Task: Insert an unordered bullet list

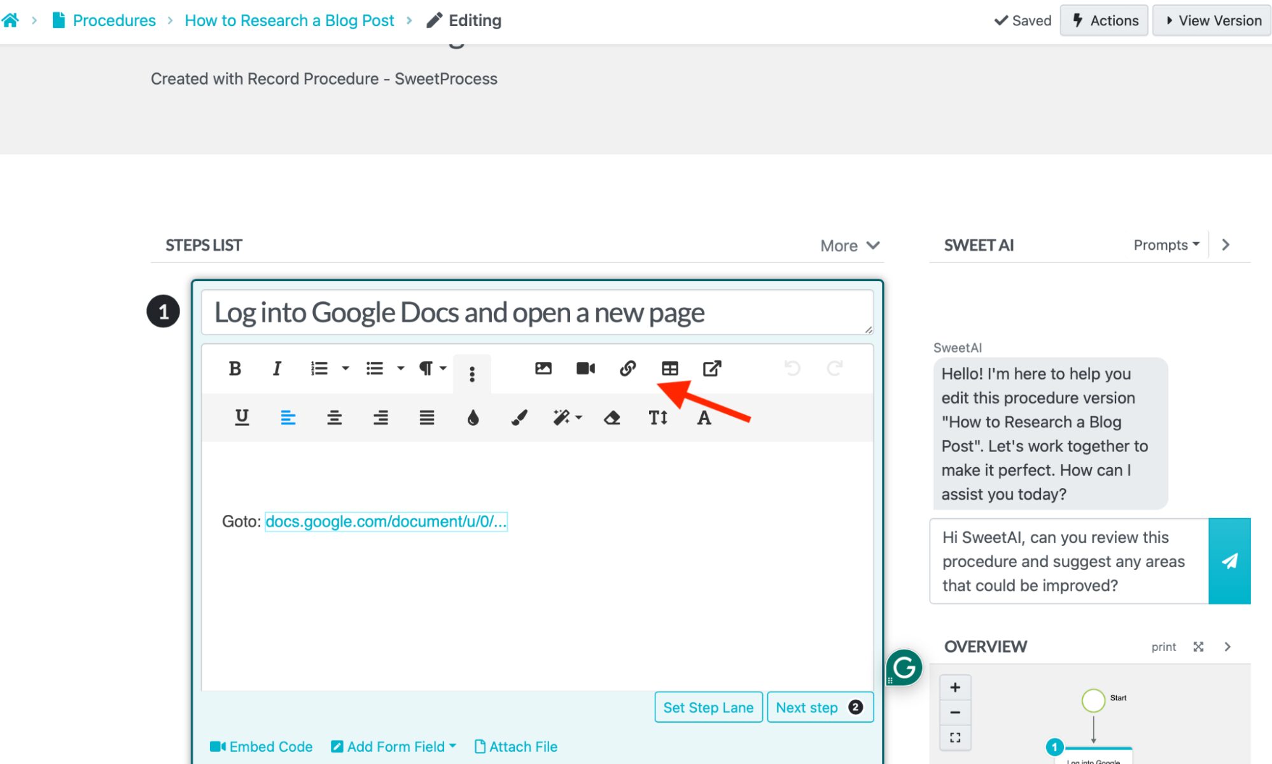Action: tap(375, 369)
